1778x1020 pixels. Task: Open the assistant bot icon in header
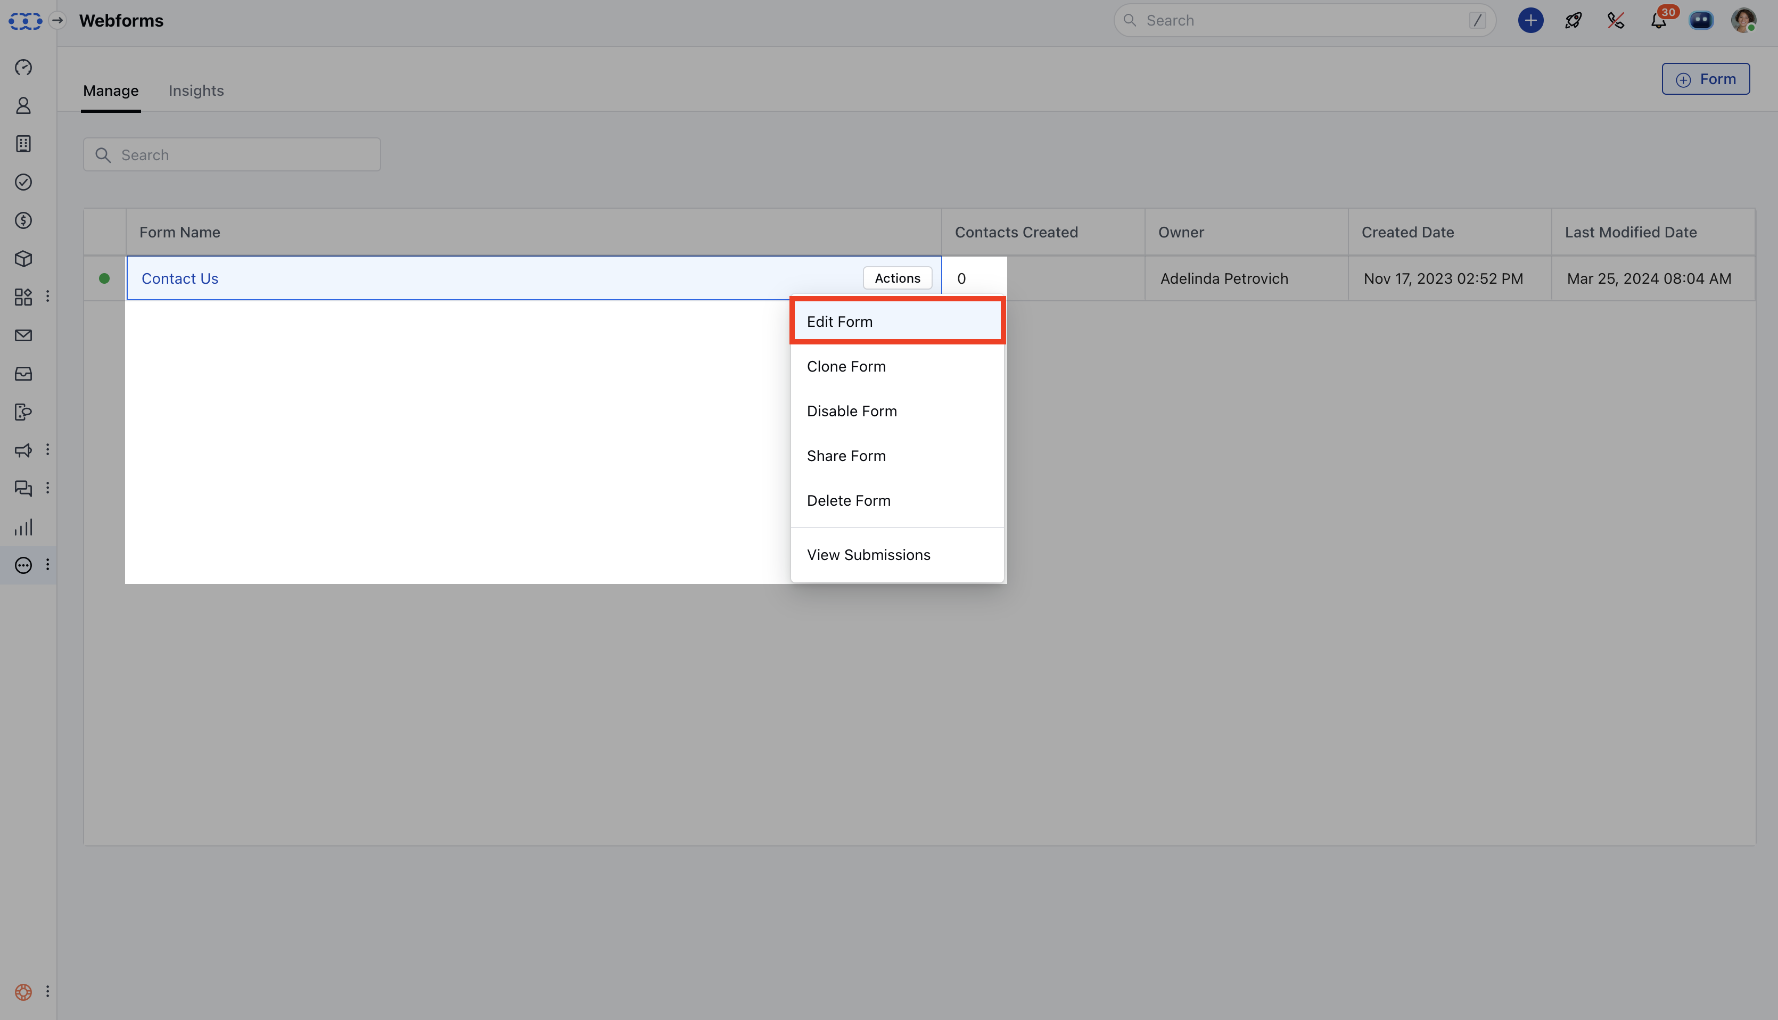[1701, 20]
